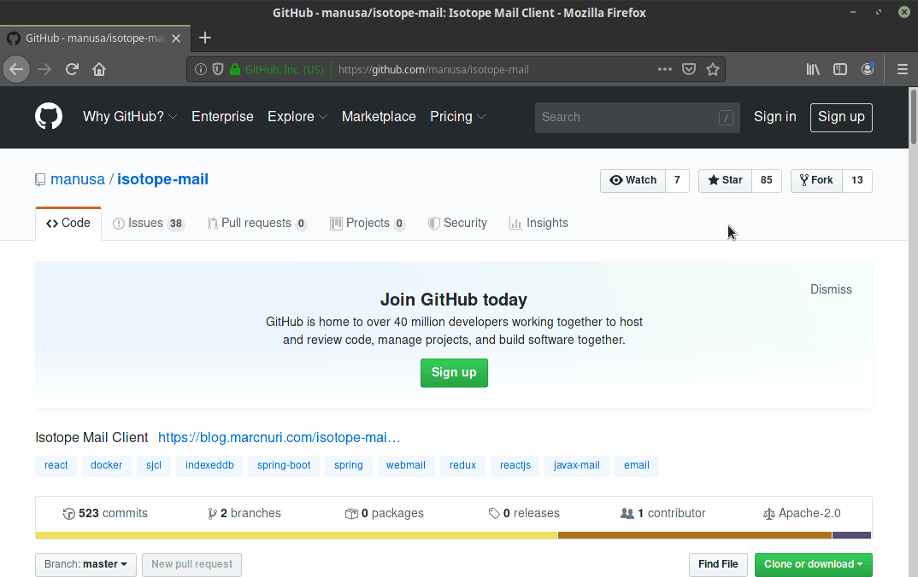The height and width of the screenshot is (577, 918).
Task: Open tracking protection shield icon
Action: [x=218, y=70]
